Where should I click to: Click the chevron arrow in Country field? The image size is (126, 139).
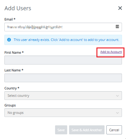pos(117,96)
